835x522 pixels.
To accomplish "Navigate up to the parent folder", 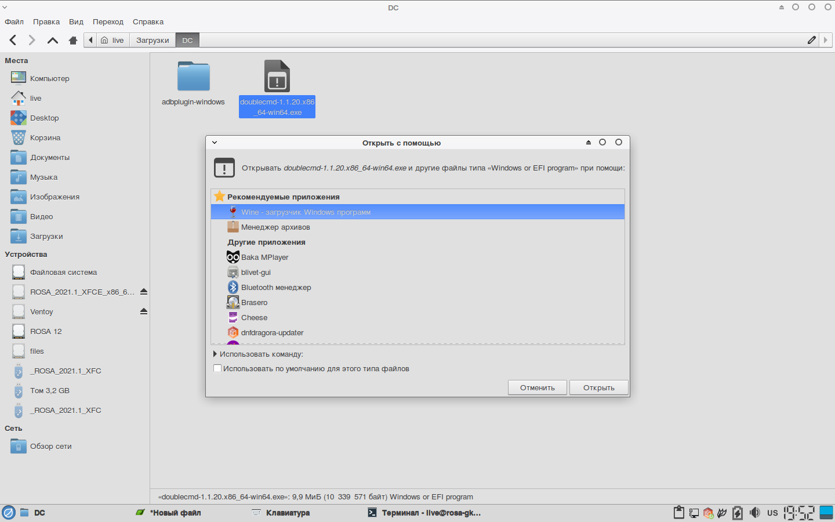I will click(53, 40).
